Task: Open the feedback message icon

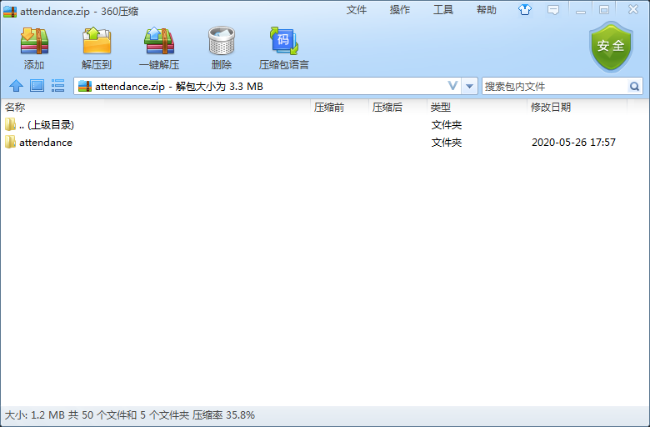Action: [x=553, y=9]
